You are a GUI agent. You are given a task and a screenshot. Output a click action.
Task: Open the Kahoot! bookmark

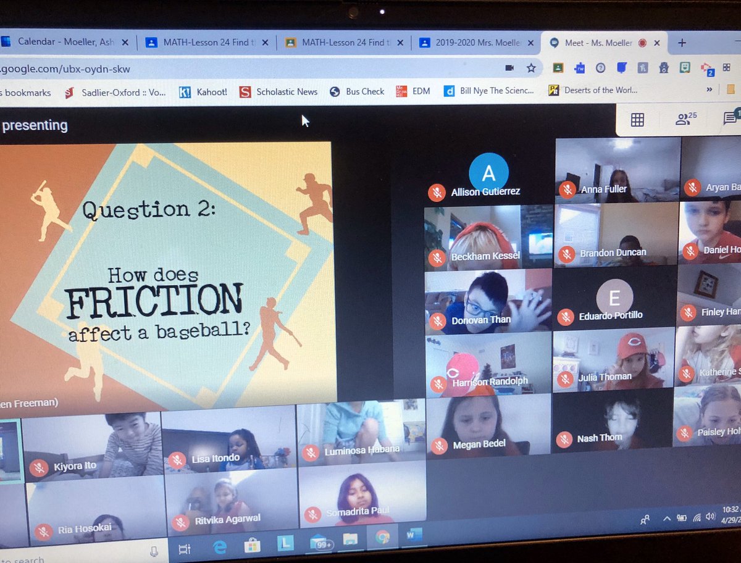point(203,92)
